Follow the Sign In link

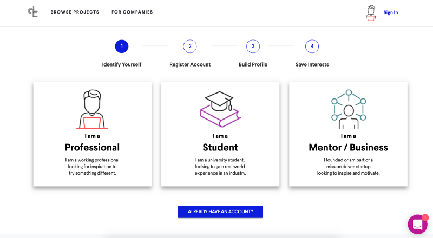pos(390,12)
